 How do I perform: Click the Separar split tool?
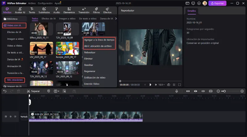pyautogui.click(x=33, y=91)
